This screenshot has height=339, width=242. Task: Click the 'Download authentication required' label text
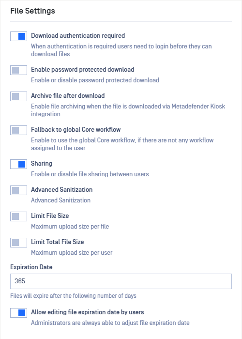point(78,35)
